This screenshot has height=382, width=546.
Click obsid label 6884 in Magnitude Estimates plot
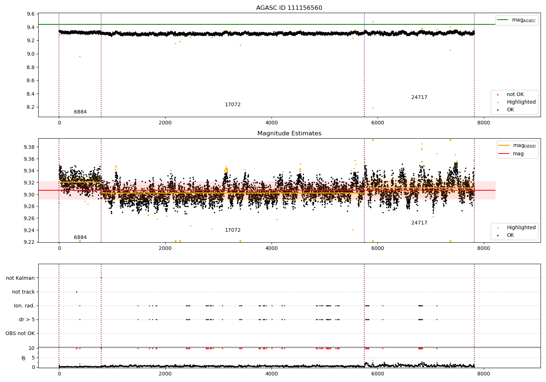[80, 238]
